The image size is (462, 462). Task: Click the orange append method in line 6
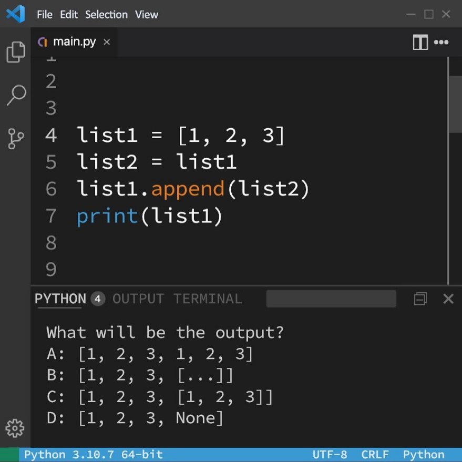188,189
